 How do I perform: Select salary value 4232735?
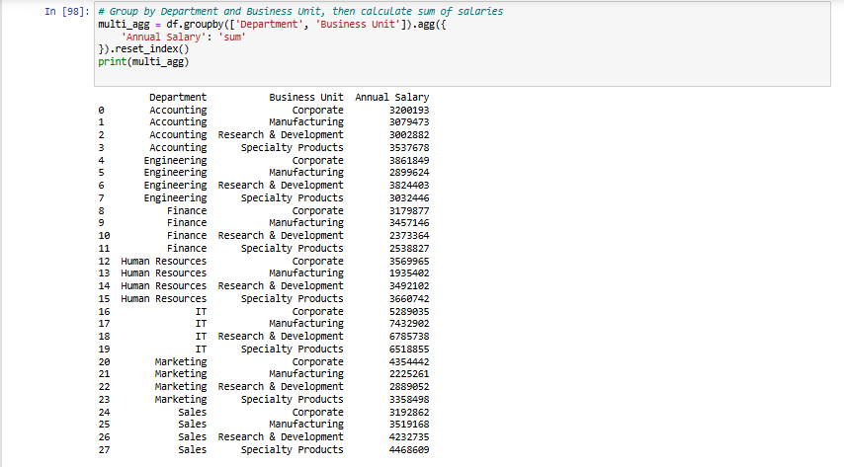coord(409,437)
